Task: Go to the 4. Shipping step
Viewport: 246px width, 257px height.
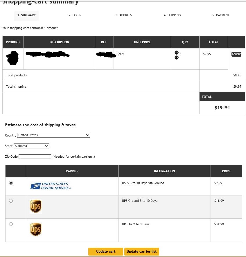Action: click(x=172, y=15)
